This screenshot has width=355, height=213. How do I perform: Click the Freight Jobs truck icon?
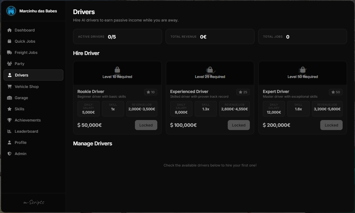9,52
